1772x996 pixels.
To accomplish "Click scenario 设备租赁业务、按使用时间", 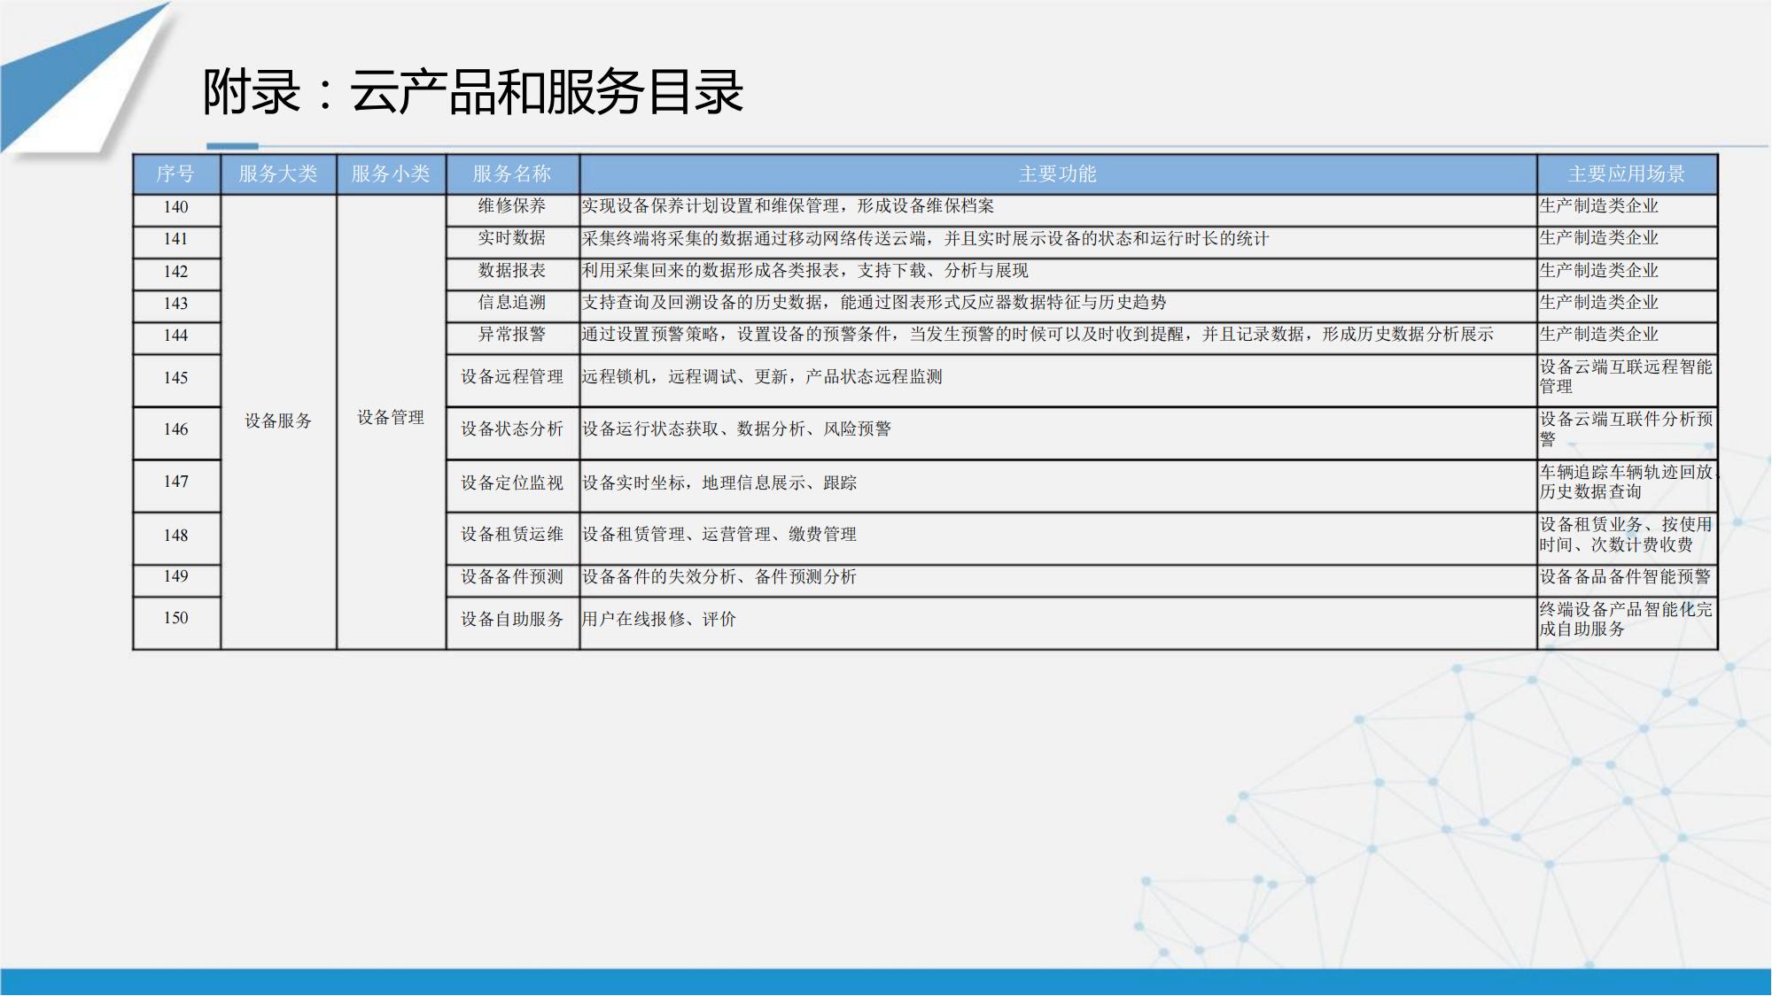I will point(1627,535).
